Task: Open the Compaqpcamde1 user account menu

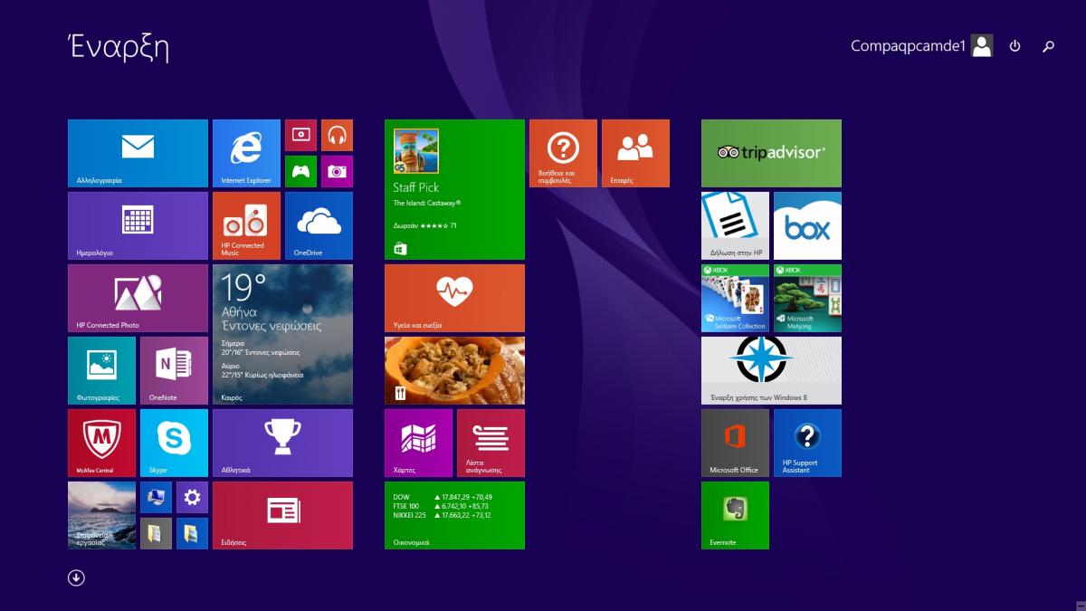Action: [921, 46]
